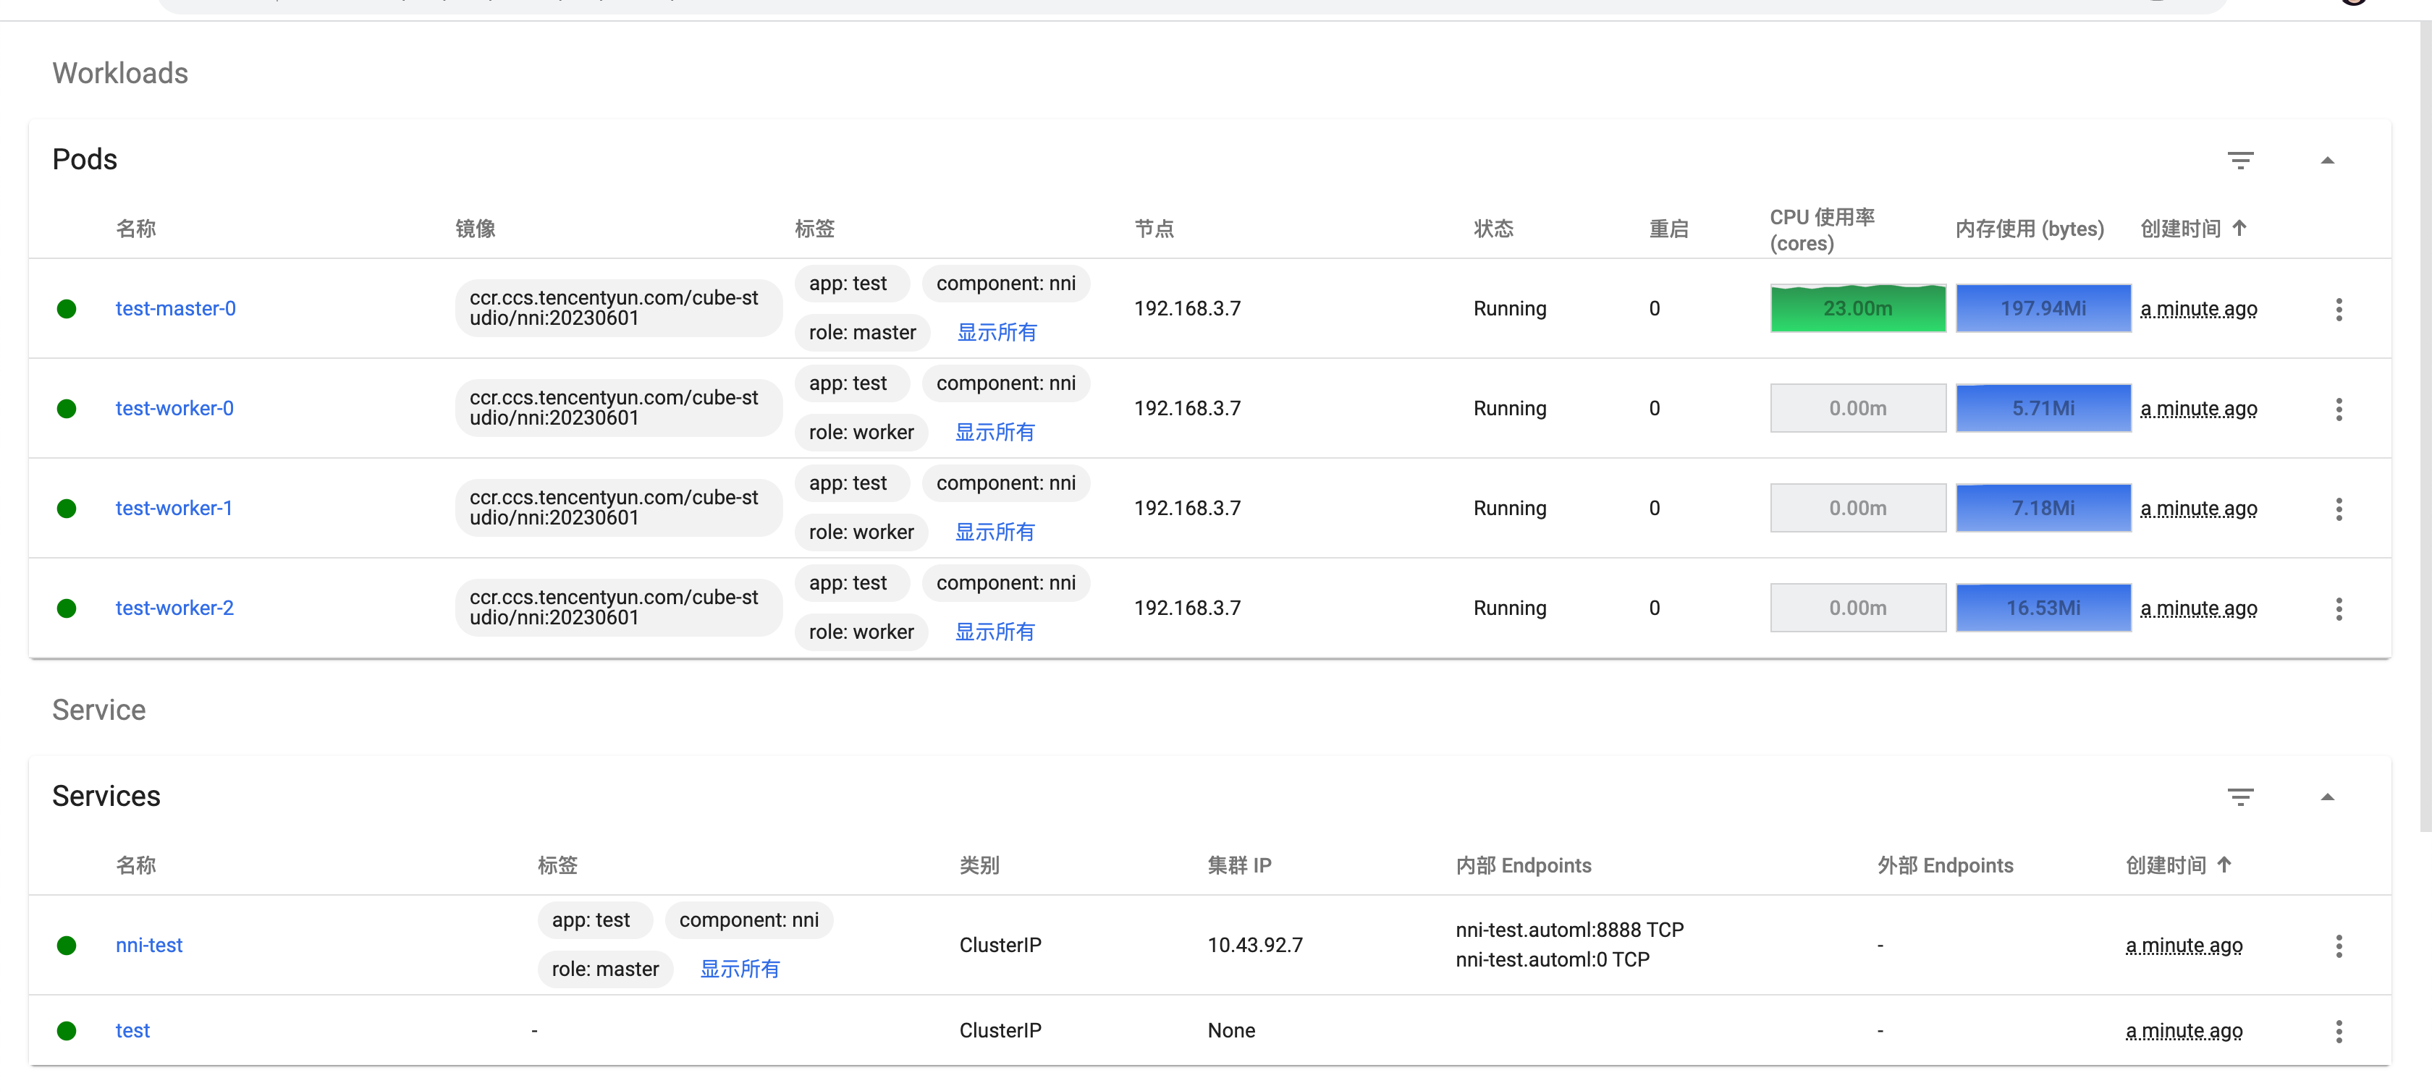Viewport: 2432px width, 1091px height.
Task: Click the page vertical scrollbar
Action: 2425,425
